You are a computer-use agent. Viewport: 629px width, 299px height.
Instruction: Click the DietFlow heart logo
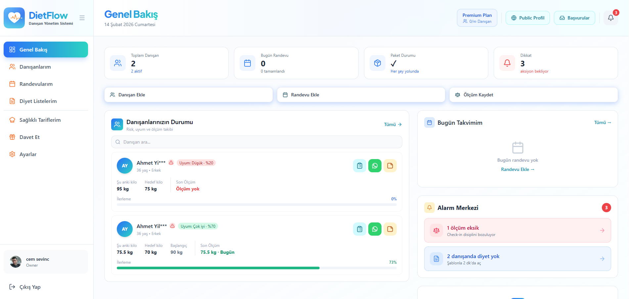pyautogui.click(x=14, y=18)
